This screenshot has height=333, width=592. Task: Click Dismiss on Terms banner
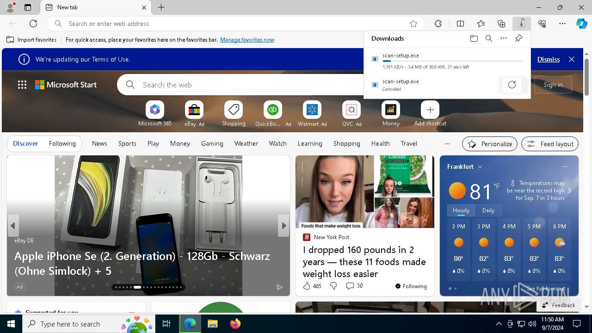point(549,59)
